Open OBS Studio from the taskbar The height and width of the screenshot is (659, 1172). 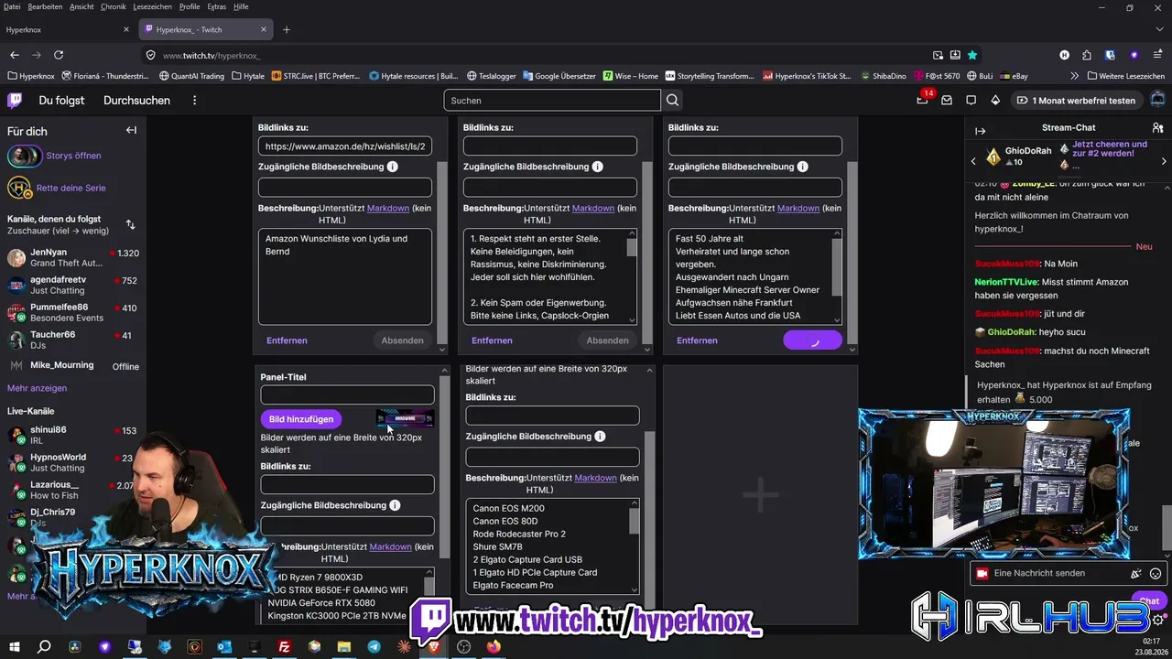(x=464, y=647)
